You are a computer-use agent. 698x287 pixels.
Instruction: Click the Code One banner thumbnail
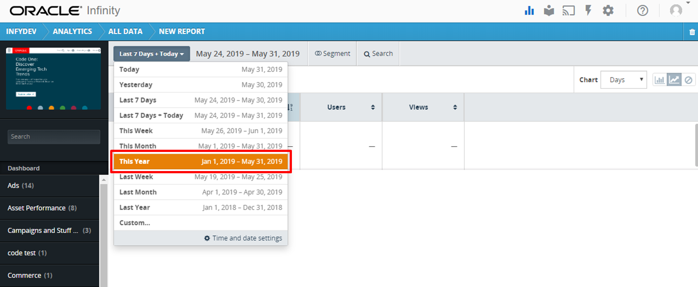[x=53, y=78]
